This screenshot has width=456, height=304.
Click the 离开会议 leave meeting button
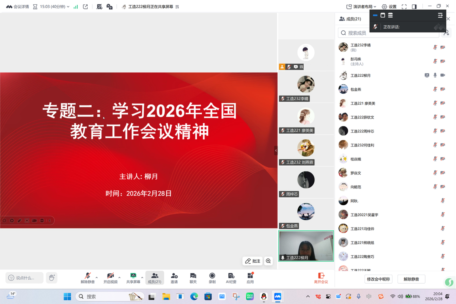pyautogui.click(x=321, y=278)
